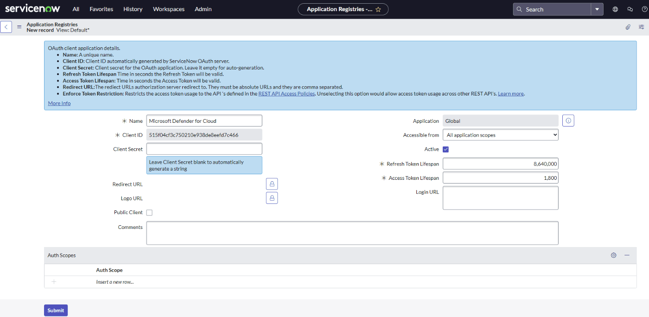Submit the new record
The height and width of the screenshot is (317, 649).
tap(56, 311)
